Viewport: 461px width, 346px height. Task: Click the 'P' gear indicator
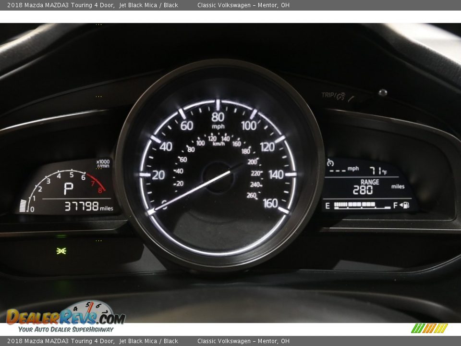pyautogui.click(x=69, y=188)
